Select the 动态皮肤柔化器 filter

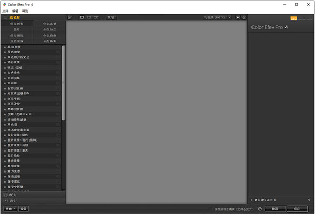(x=31, y=130)
